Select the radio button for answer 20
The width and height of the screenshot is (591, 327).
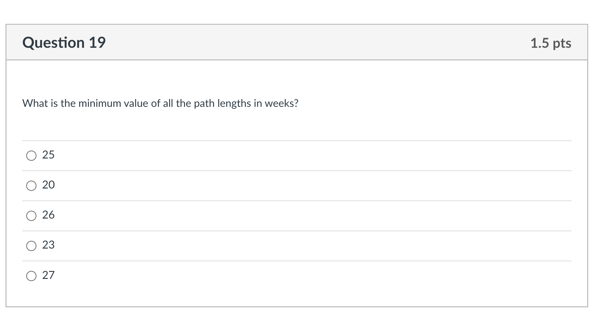click(x=31, y=186)
